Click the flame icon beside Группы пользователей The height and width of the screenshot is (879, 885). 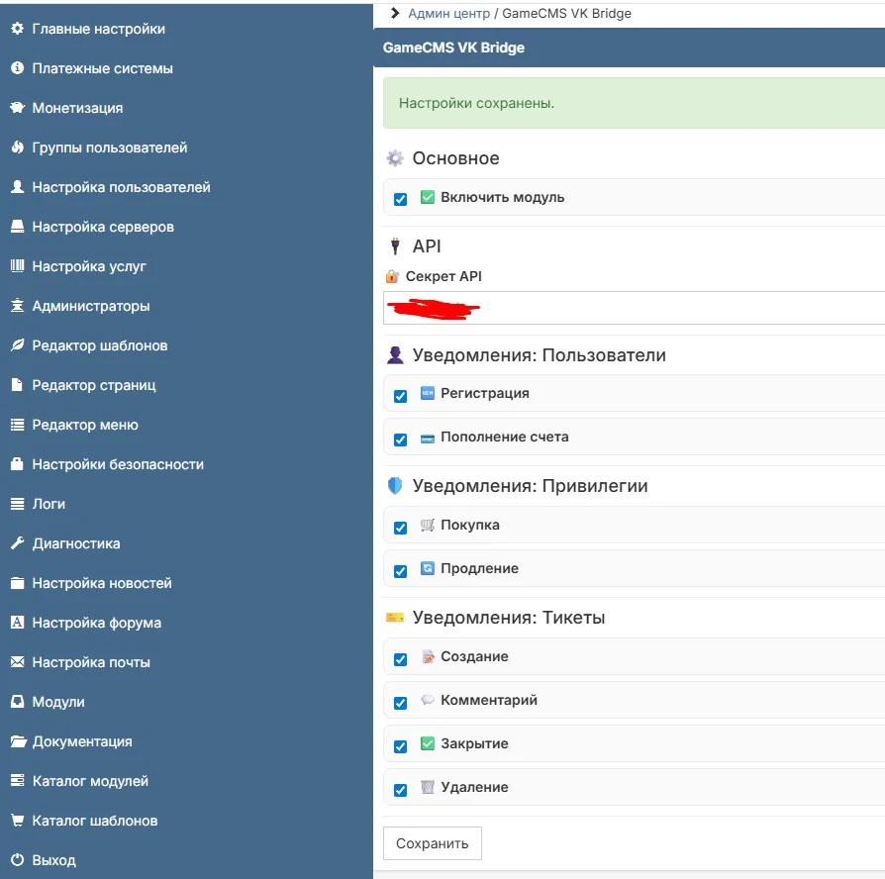[18, 147]
